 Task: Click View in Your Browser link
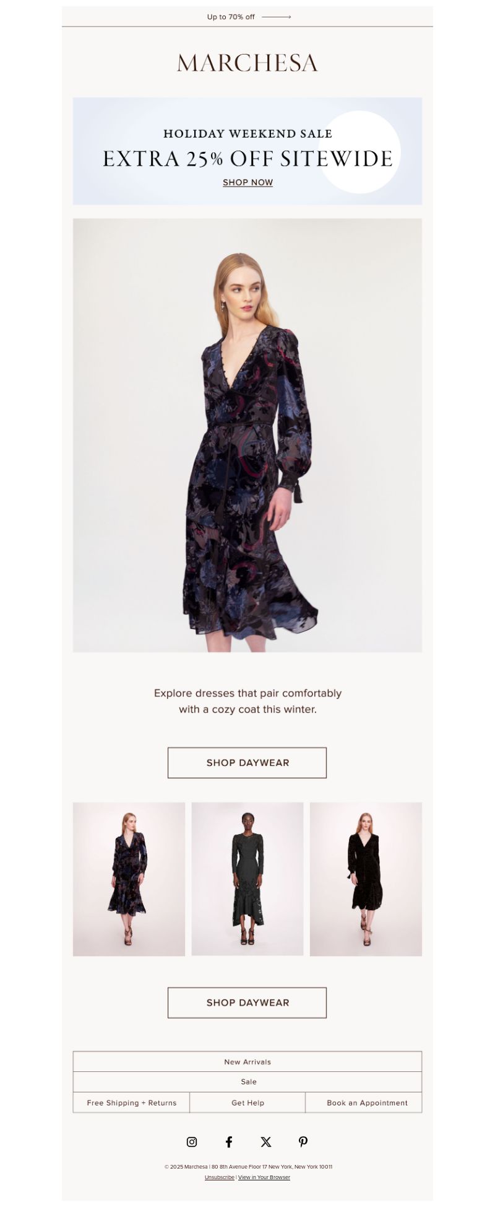pos(264,1177)
